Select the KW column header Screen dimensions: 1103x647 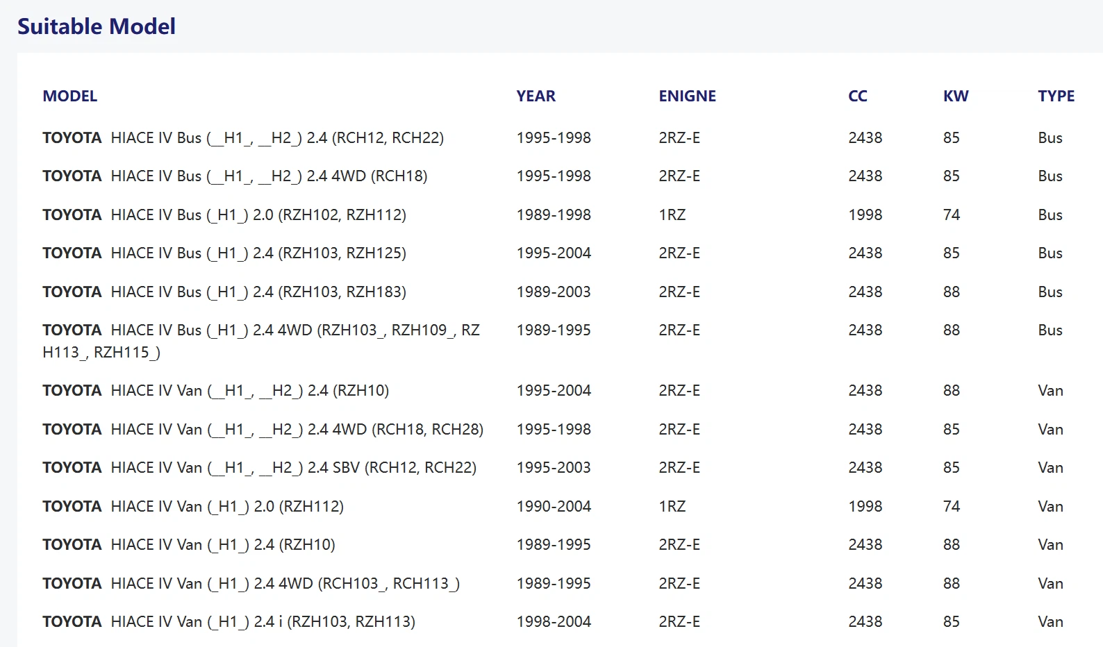956,96
